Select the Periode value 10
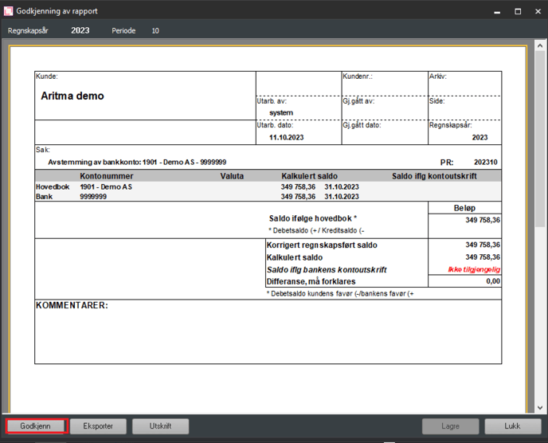Viewport: 548px width, 443px height. coord(155,30)
